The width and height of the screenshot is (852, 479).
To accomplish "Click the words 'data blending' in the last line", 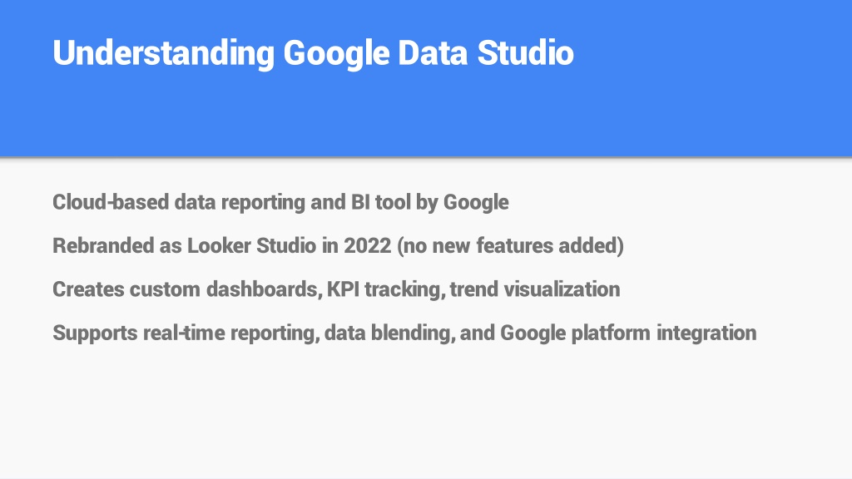I will click(389, 333).
